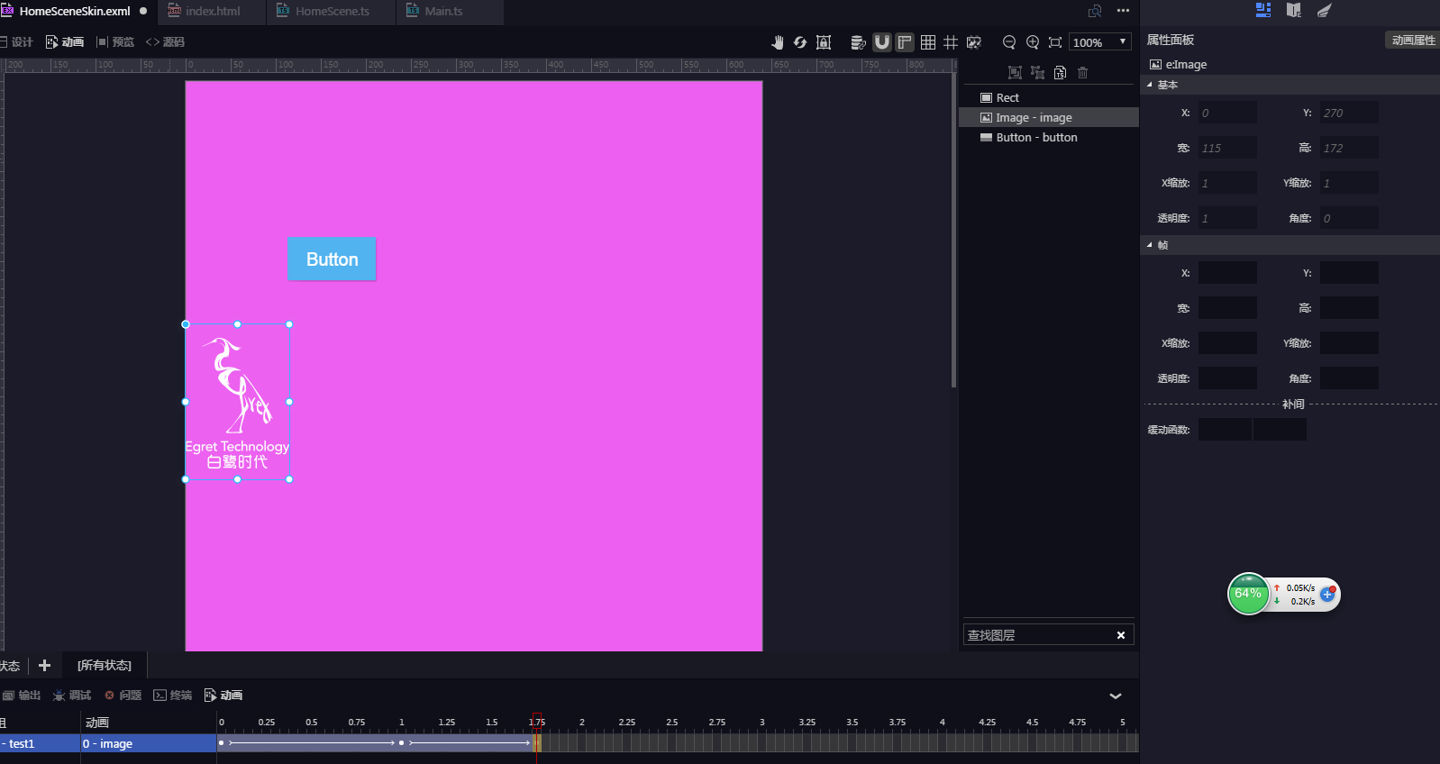Viewport: 1440px width, 764px height.
Task: Click the keyframe at 1 second
Action: tap(401, 743)
